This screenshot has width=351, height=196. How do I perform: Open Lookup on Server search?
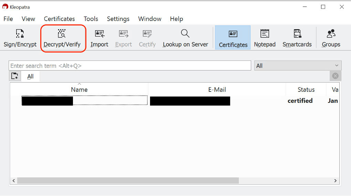[185, 38]
